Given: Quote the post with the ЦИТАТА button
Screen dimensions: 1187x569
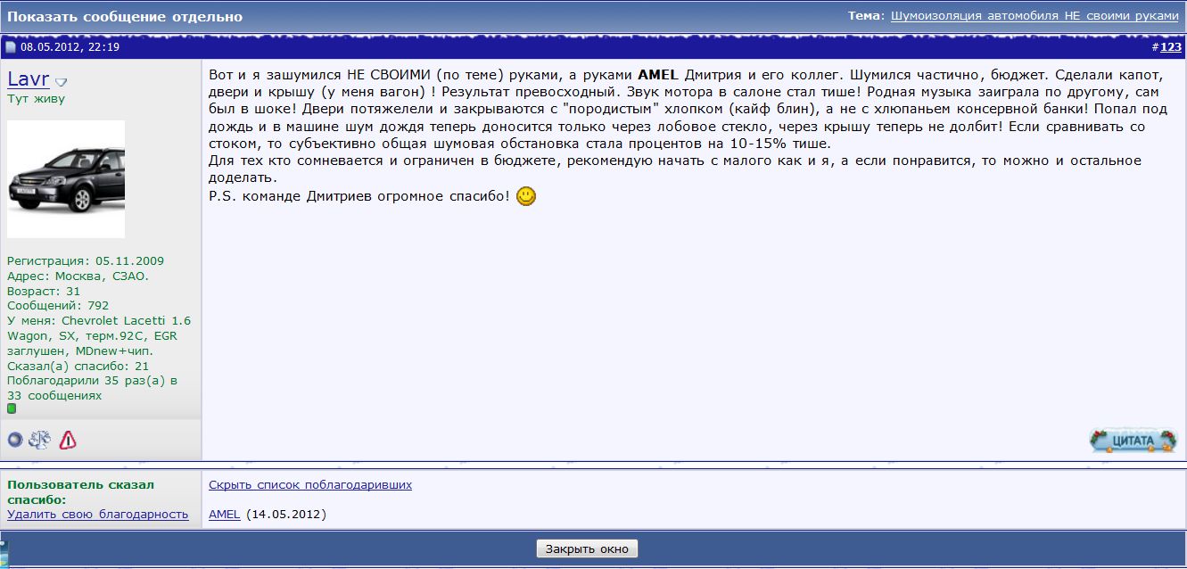Looking at the screenshot, I should tap(1133, 441).
